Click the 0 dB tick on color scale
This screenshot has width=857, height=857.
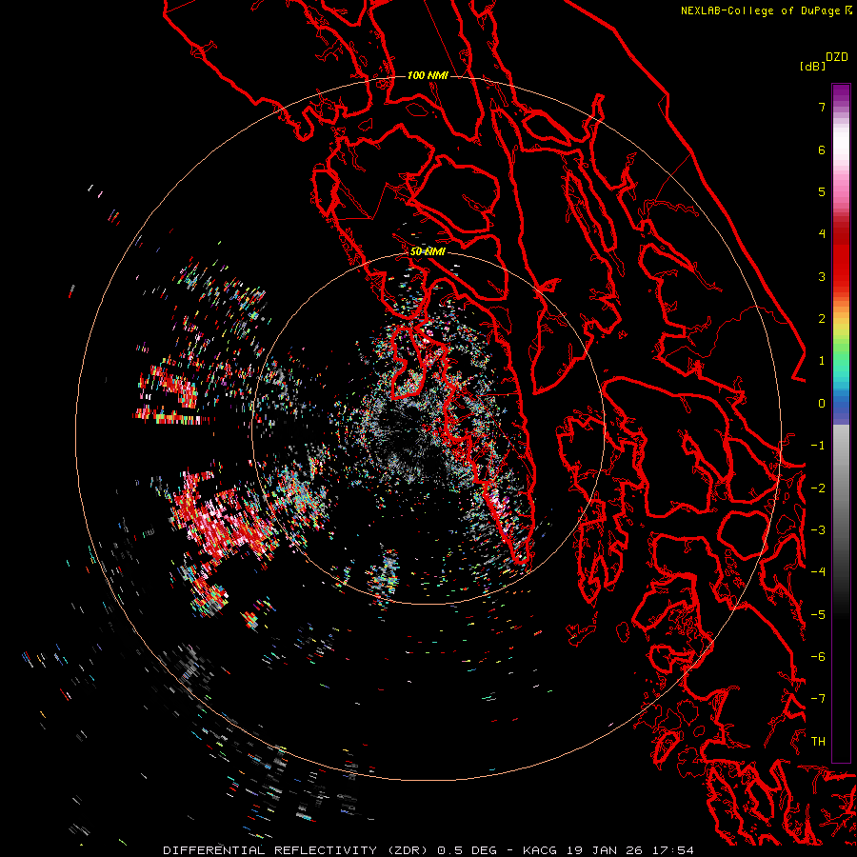tap(822, 404)
